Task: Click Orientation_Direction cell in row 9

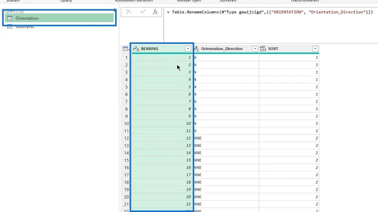Action: pyautogui.click(x=226, y=116)
